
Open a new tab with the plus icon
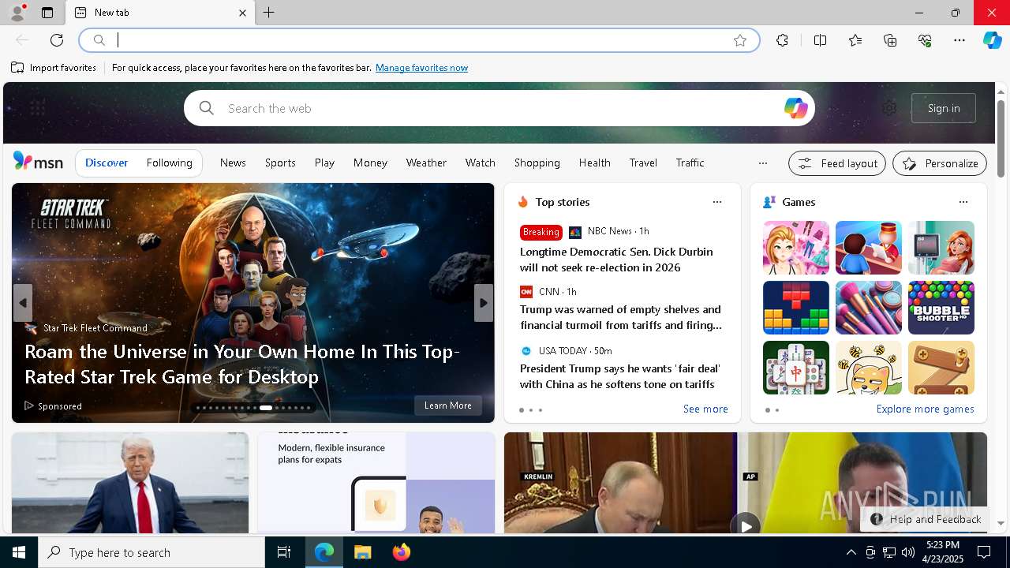tap(268, 13)
